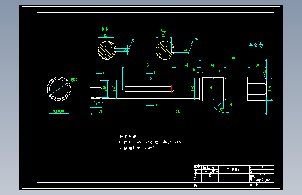Viewport: 302px width, 195px height.
Task: Select the note line 材料: 45, 热处理
Action: click(151, 142)
